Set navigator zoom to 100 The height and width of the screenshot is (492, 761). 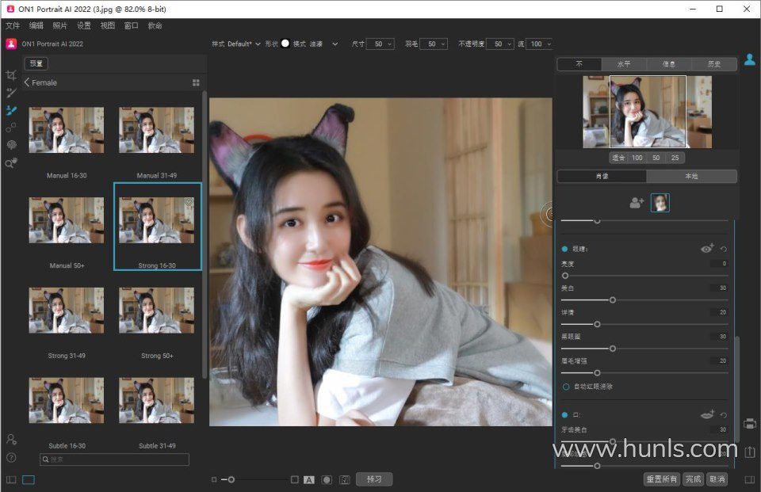click(x=637, y=158)
